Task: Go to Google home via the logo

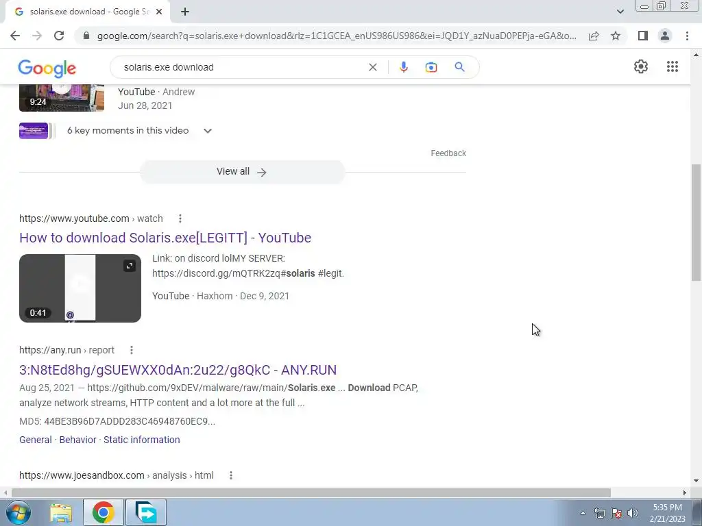Action: click(47, 68)
